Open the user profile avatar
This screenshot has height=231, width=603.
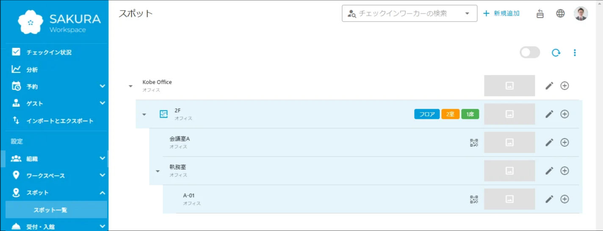(x=581, y=14)
